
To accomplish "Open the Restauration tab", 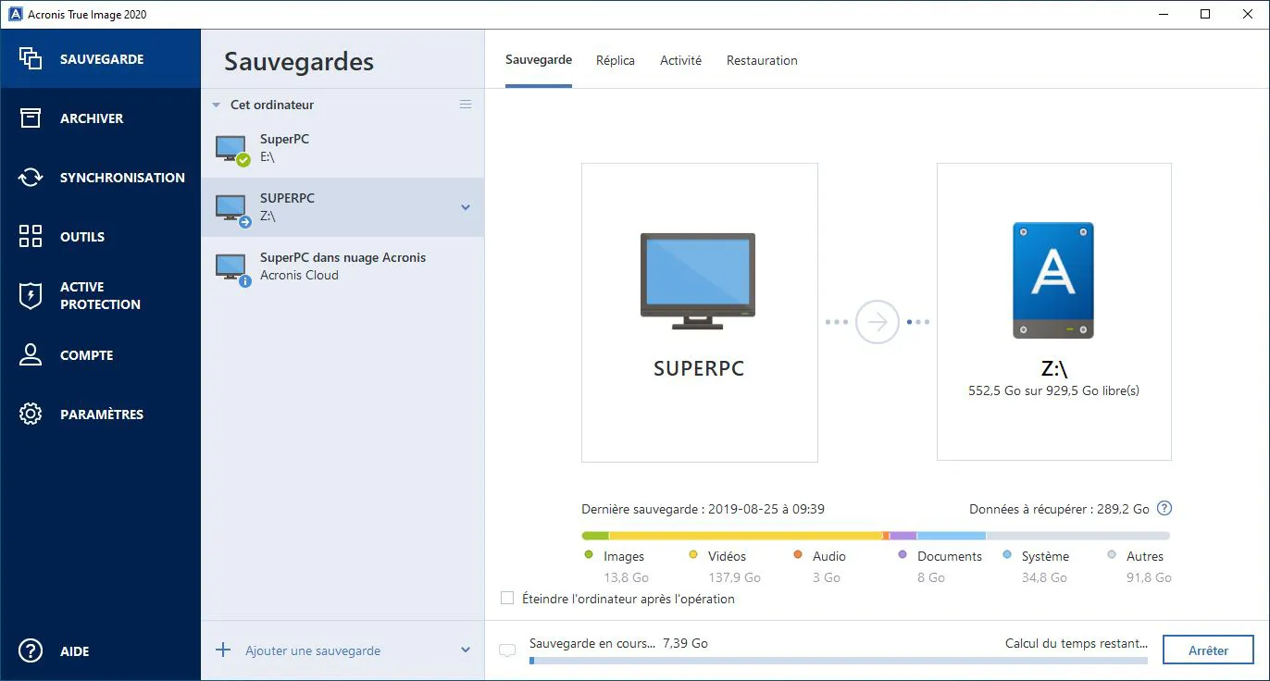I will pyautogui.click(x=762, y=60).
